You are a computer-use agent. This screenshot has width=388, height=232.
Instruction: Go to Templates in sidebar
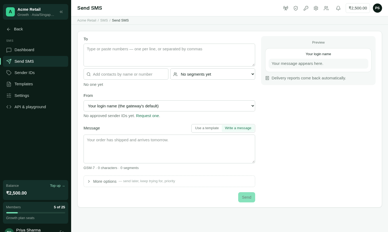point(36,84)
